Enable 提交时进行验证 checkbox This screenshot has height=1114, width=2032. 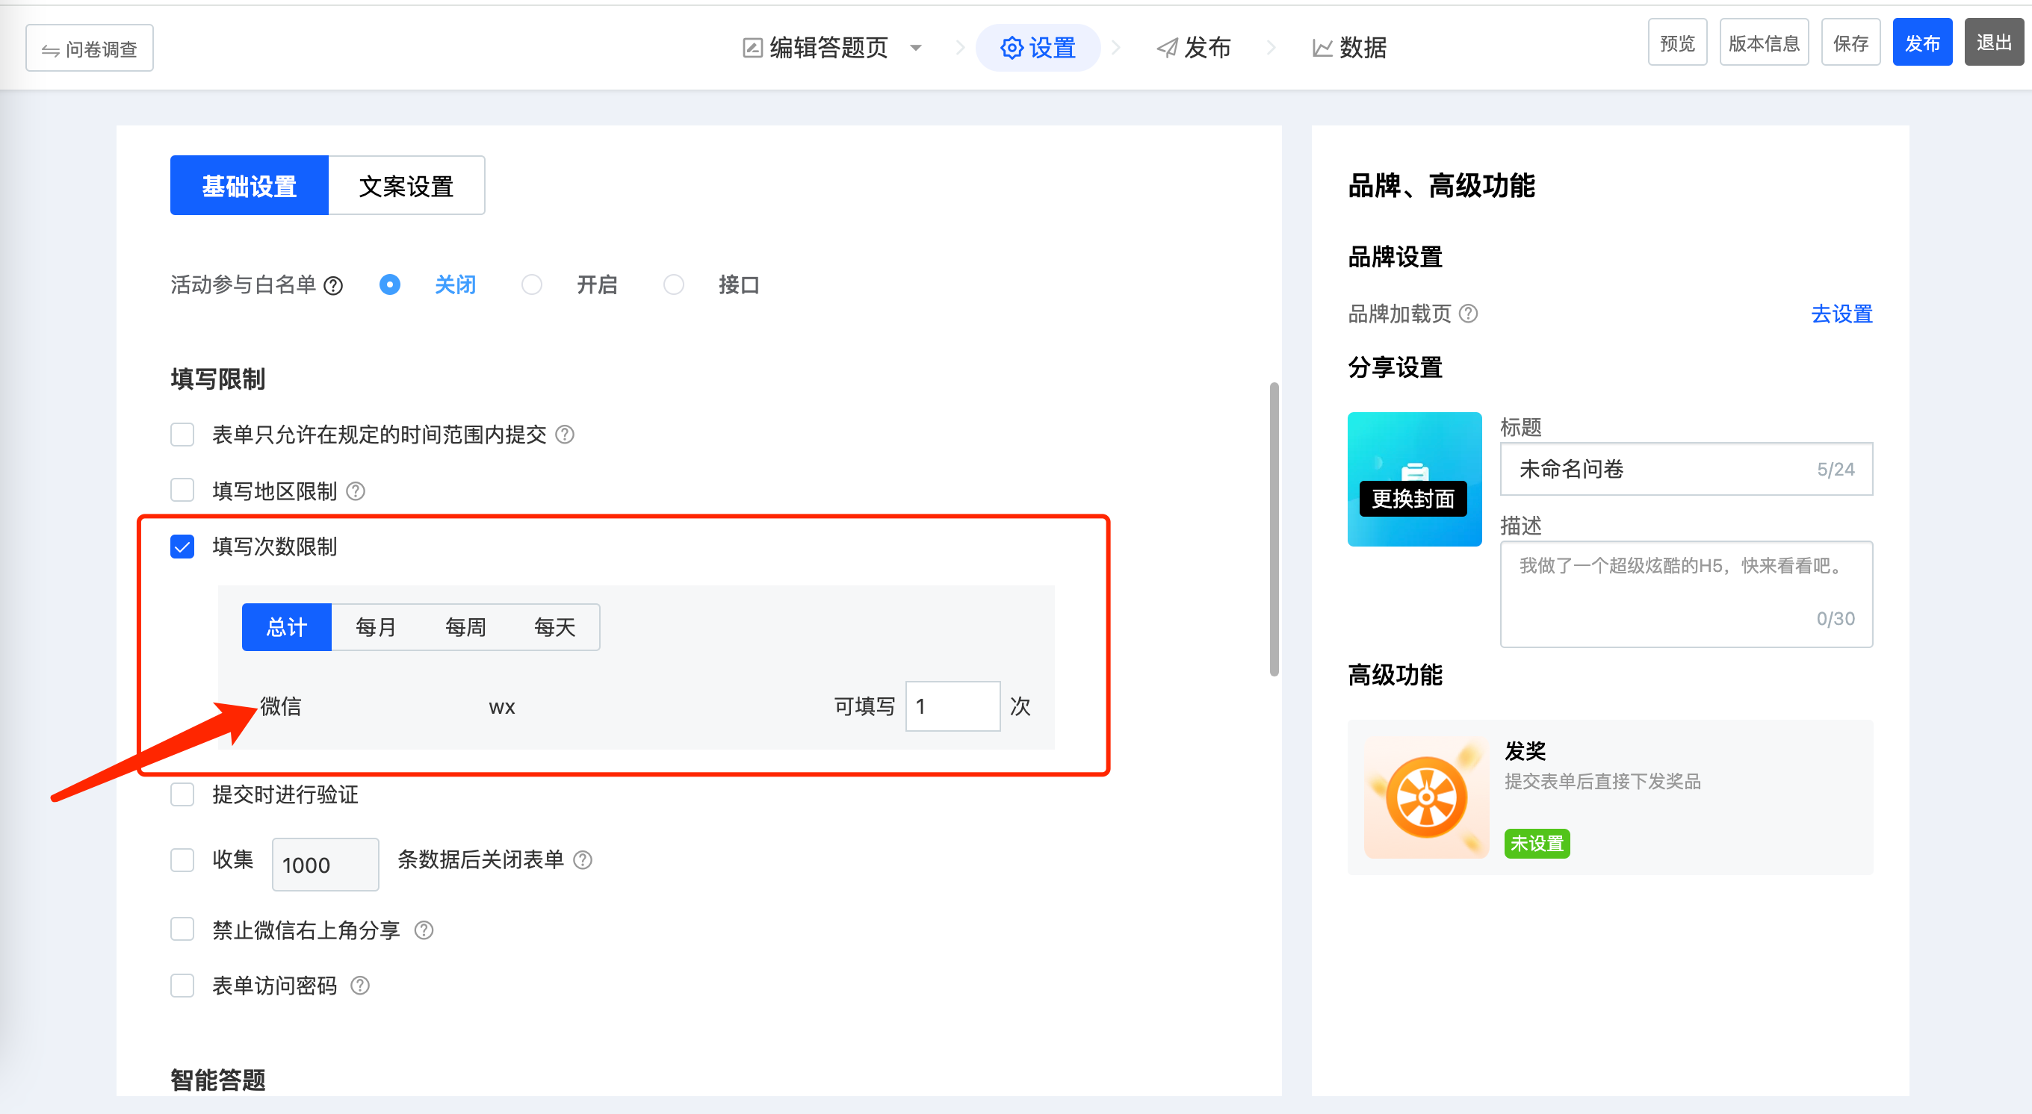pos(182,794)
